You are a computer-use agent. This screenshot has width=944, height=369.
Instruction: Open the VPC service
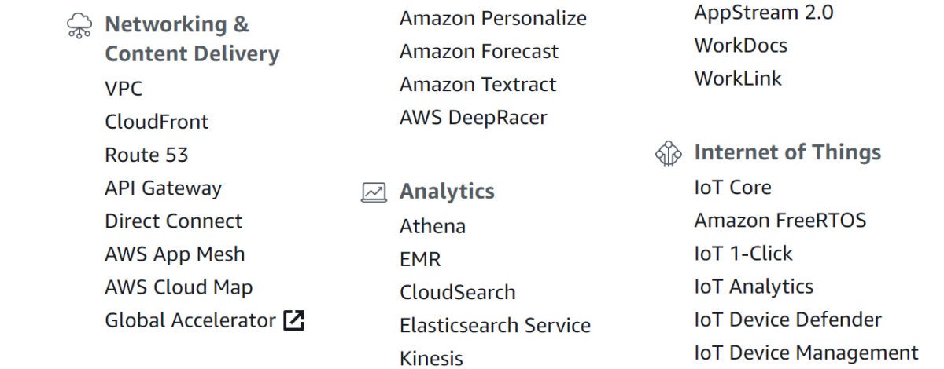124,90
